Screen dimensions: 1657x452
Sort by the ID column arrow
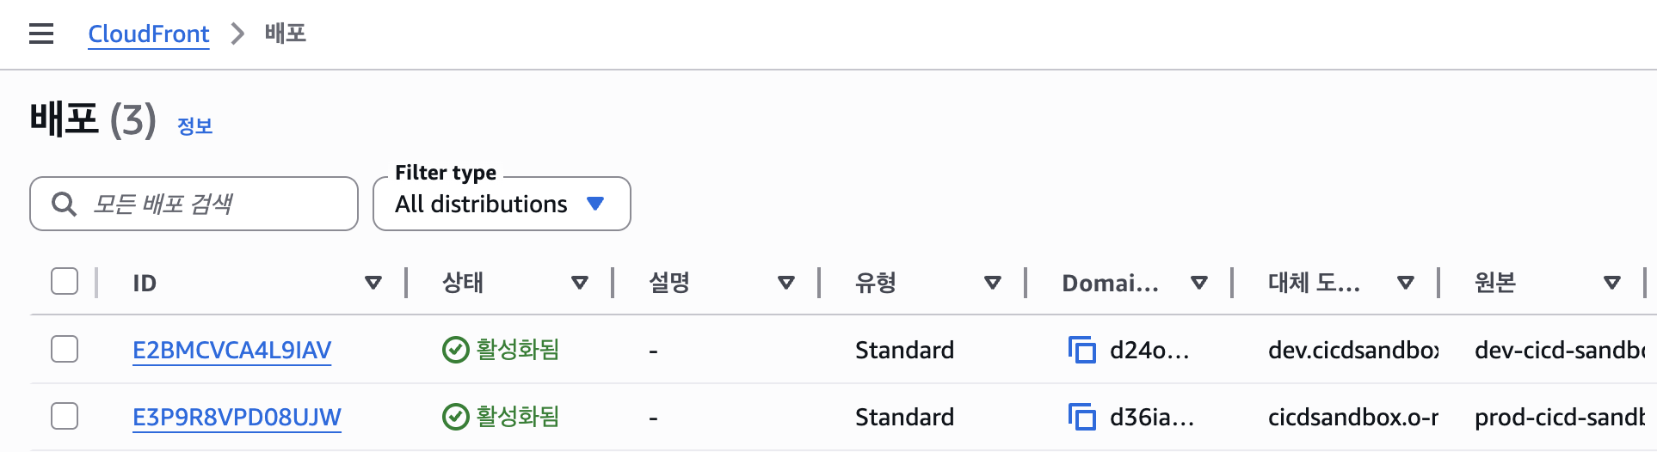click(x=373, y=283)
